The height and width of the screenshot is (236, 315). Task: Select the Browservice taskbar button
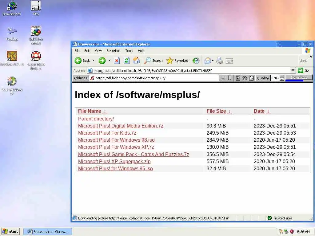click(x=48, y=232)
